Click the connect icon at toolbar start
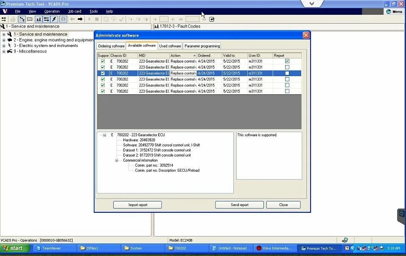This screenshot has height=256, width=406. 4,19
